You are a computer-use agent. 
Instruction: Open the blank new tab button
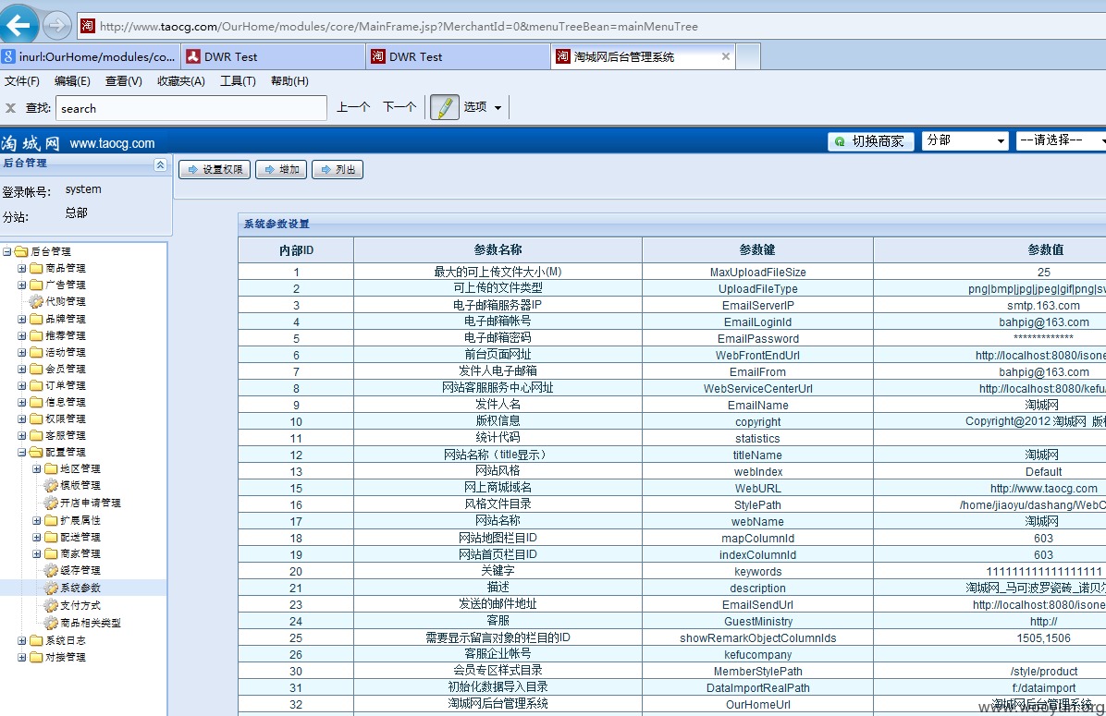click(748, 56)
